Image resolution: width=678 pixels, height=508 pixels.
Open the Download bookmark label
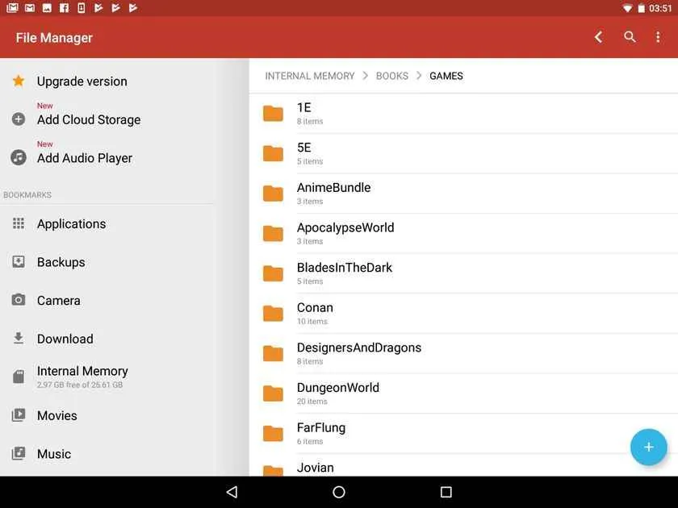pos(65,339)
